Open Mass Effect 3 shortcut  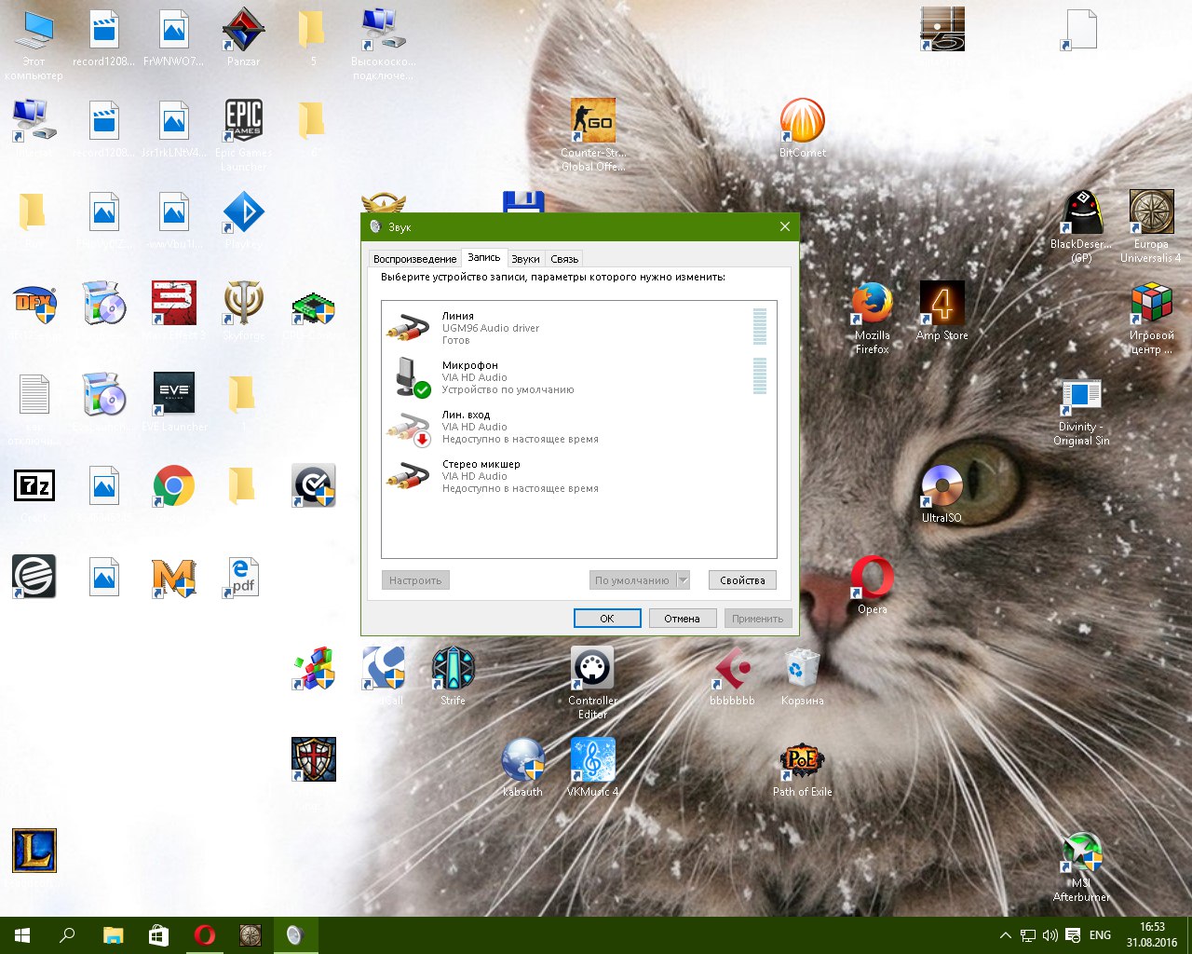(173, 311)
